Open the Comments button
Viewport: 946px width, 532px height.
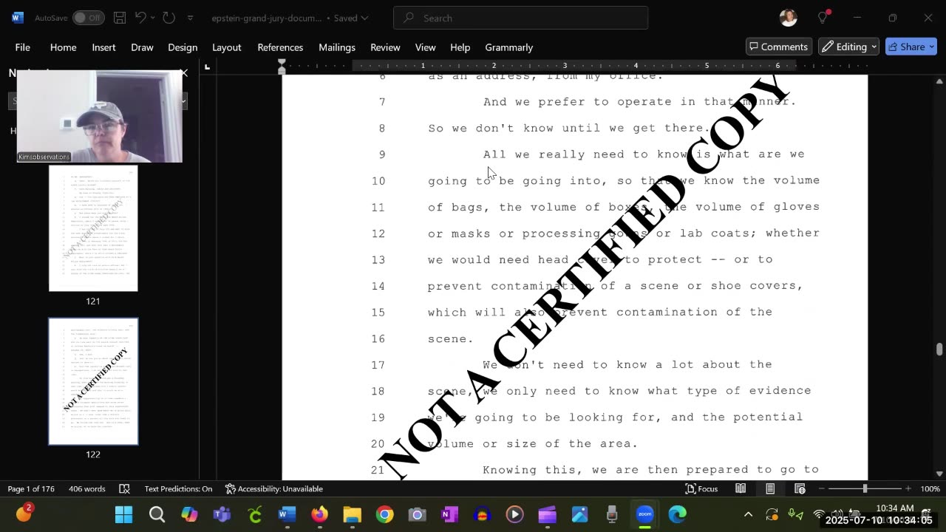[x=779, y=47]
